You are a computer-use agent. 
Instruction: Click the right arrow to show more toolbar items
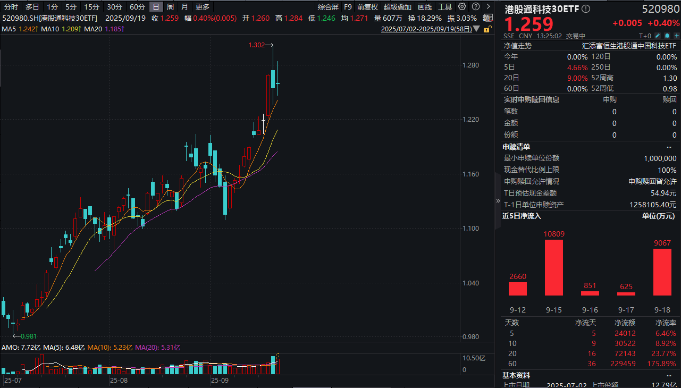(487, 7)
